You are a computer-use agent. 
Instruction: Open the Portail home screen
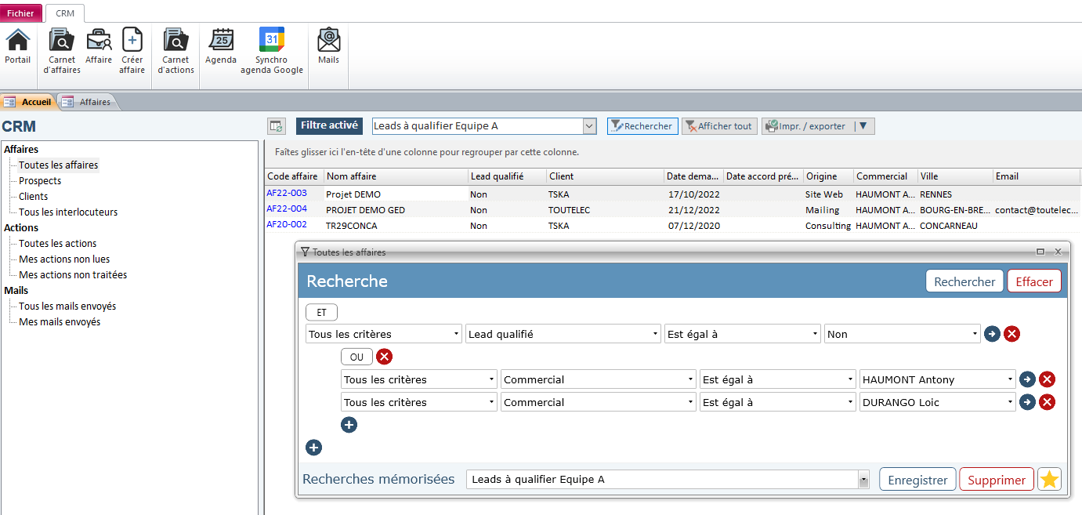17,49
